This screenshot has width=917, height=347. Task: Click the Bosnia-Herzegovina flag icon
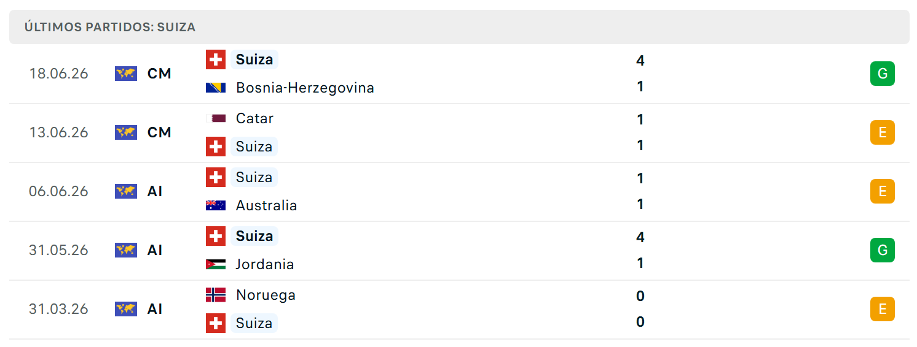[x=216, y=88]
